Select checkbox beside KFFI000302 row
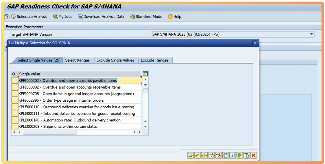Image resolution: width=325 pixels, height=164 pixels. coord(15,87)
